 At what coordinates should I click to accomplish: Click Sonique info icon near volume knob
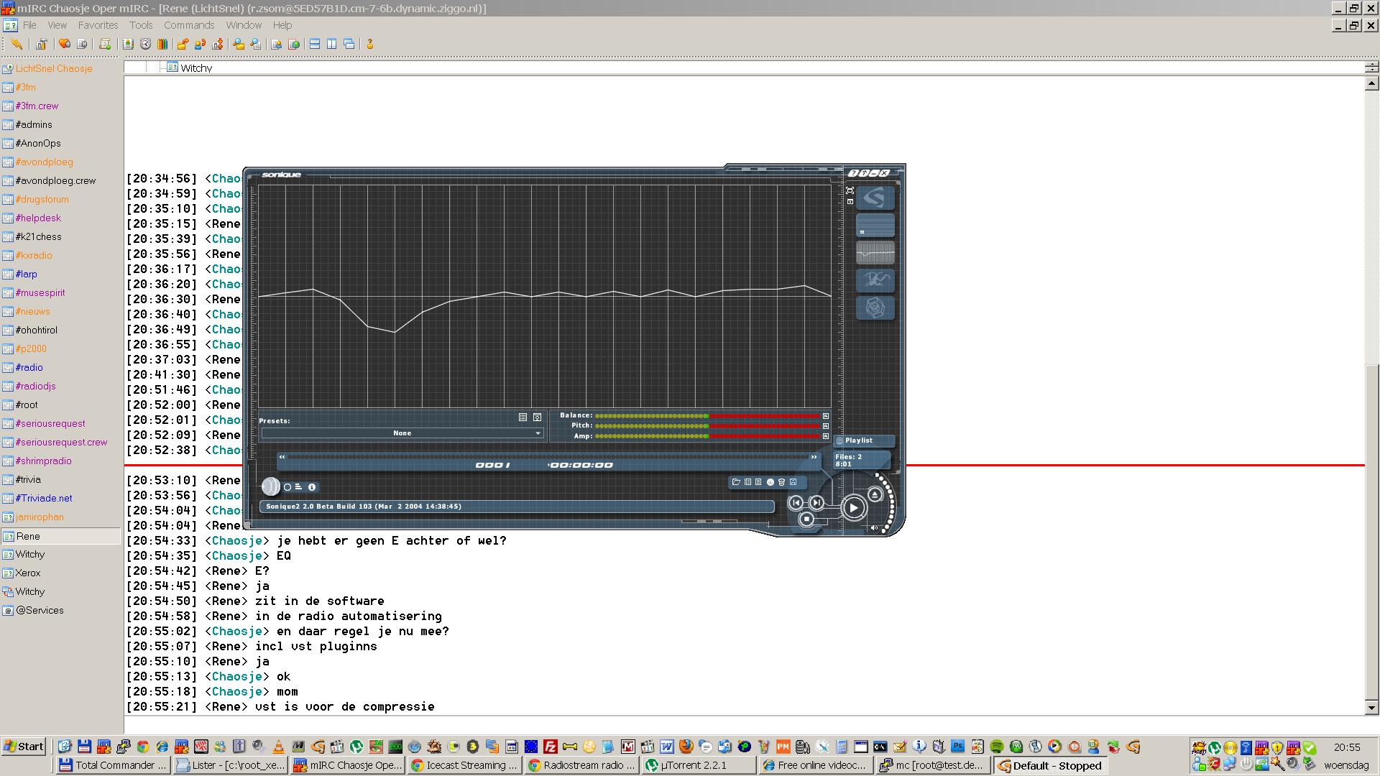click(x=312, y=487)
